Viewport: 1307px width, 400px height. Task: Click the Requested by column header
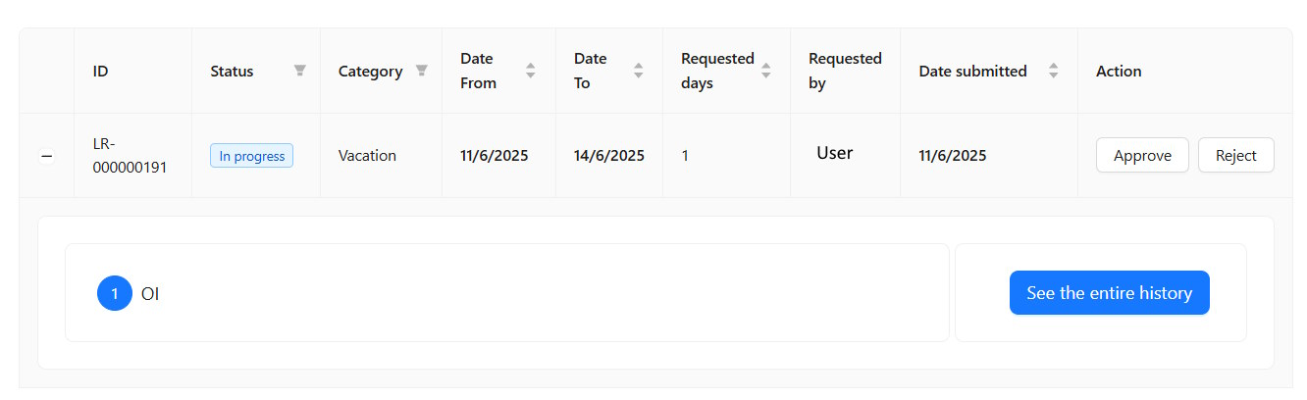point(844,71)
